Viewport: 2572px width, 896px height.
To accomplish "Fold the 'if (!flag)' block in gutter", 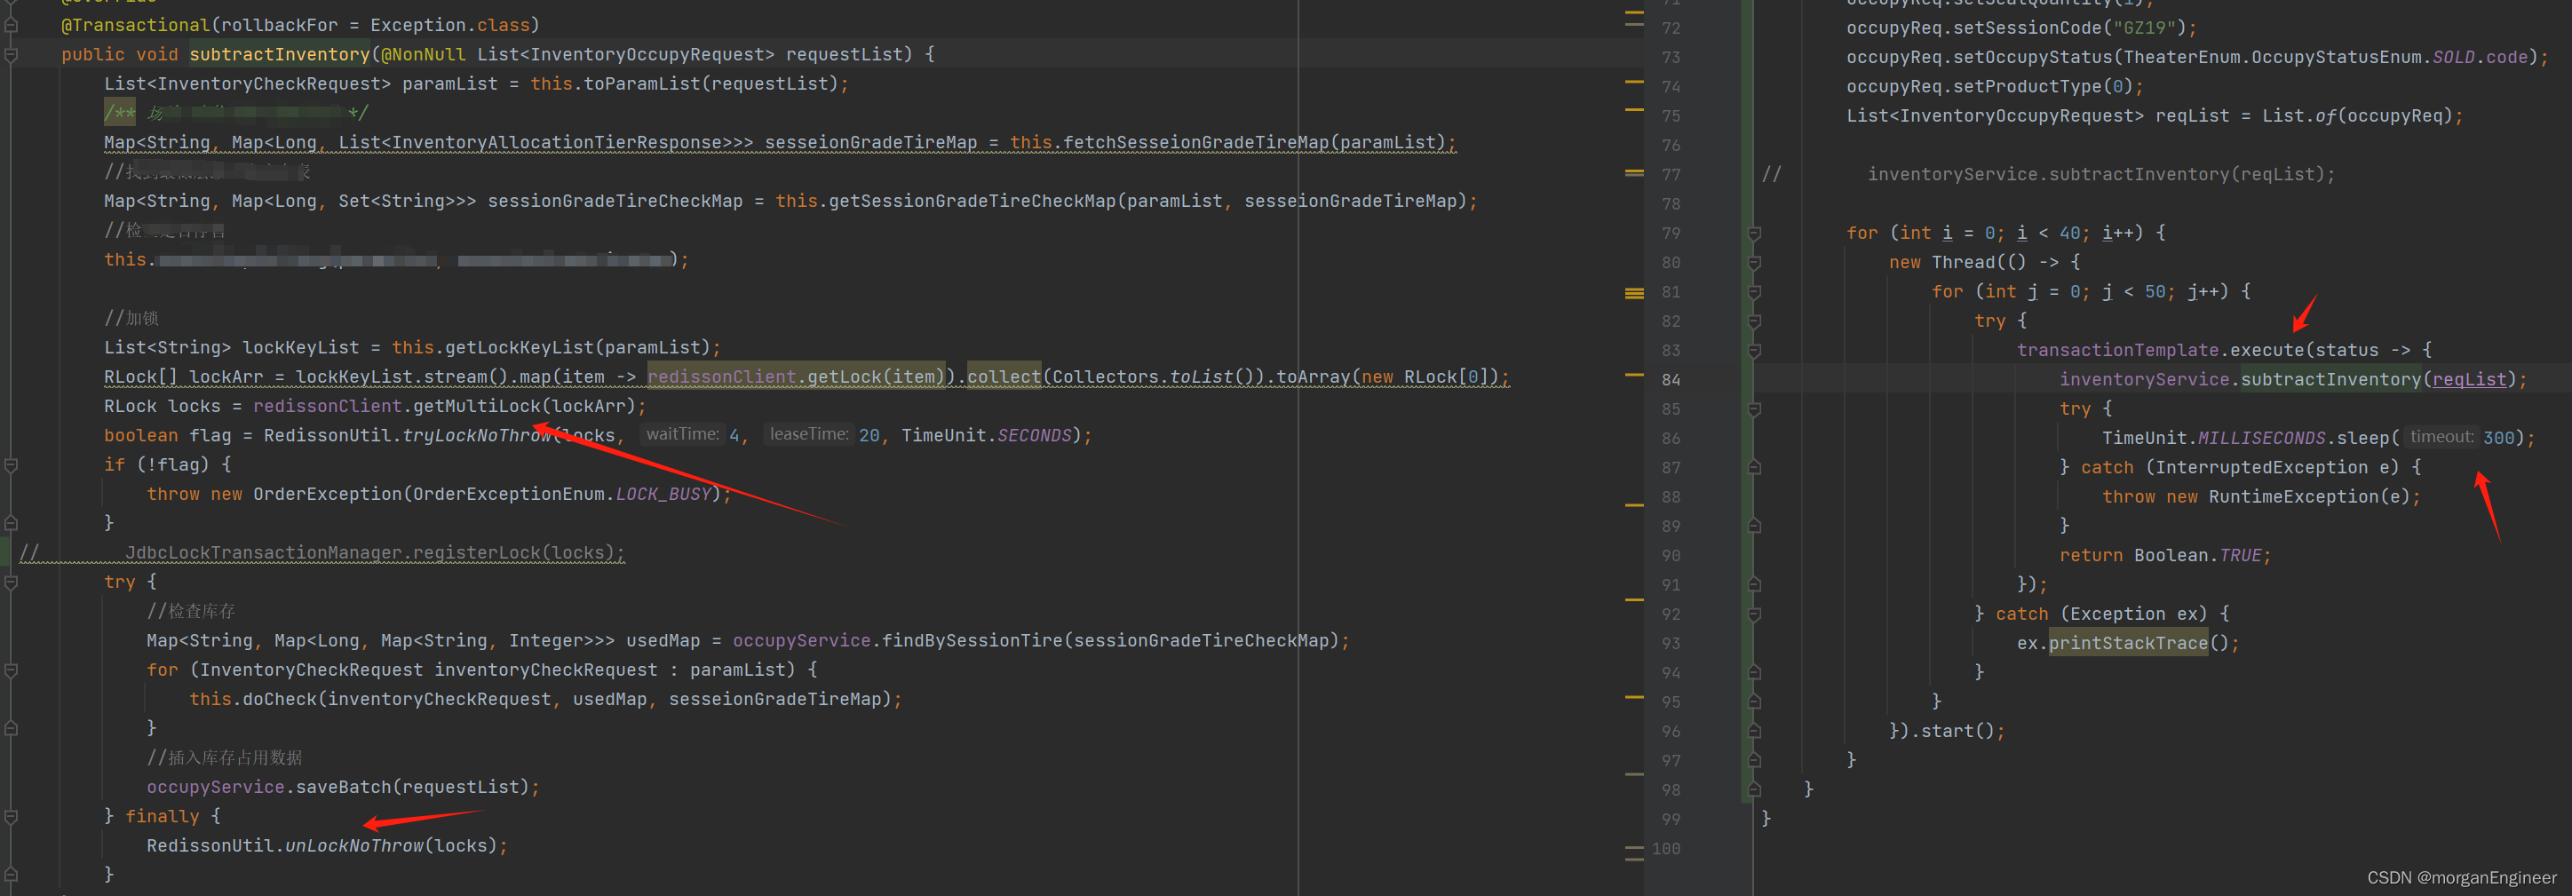I will 11,465.
